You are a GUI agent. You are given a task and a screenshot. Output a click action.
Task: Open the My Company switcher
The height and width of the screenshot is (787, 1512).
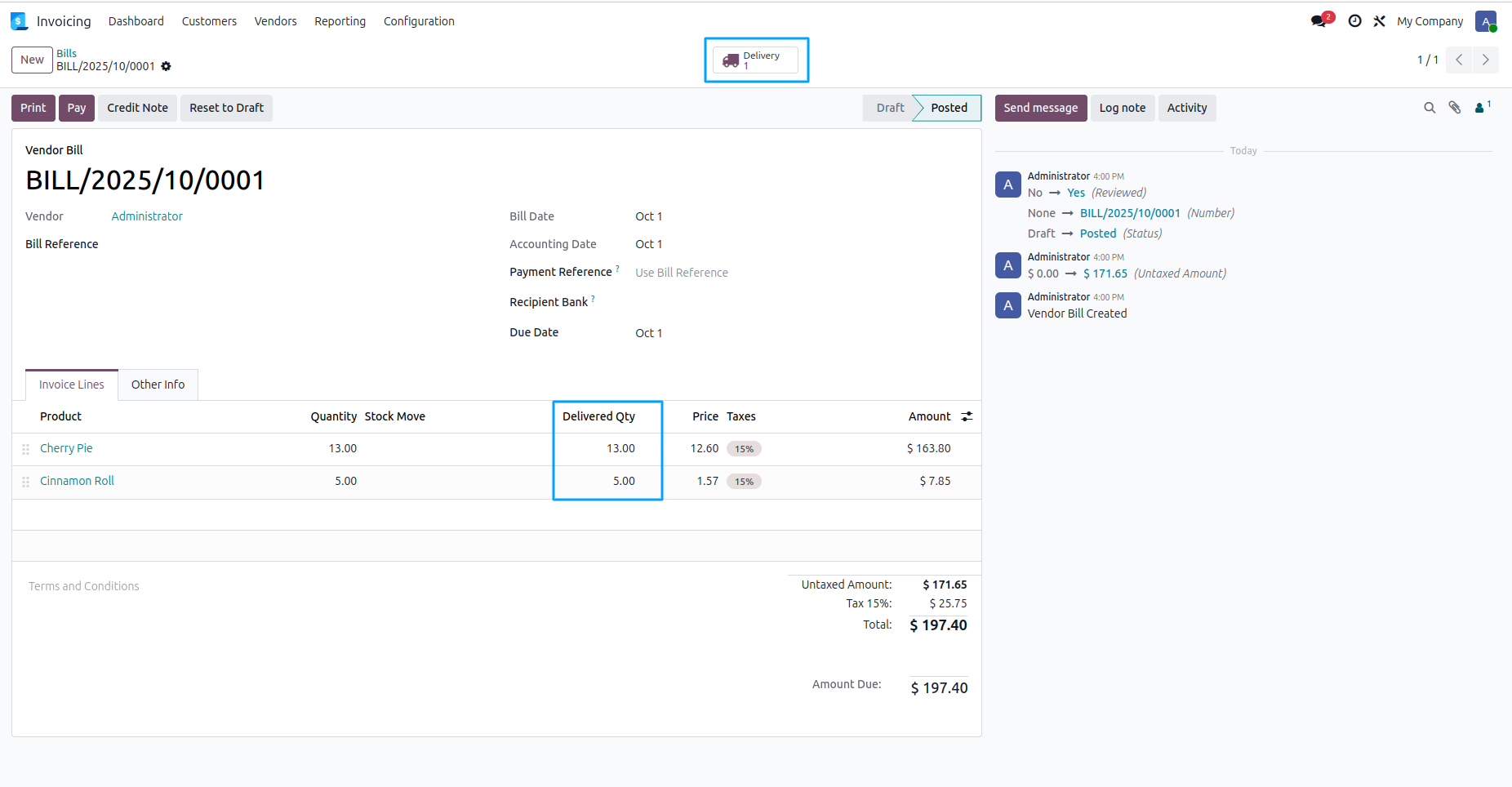coord(1430,21)
